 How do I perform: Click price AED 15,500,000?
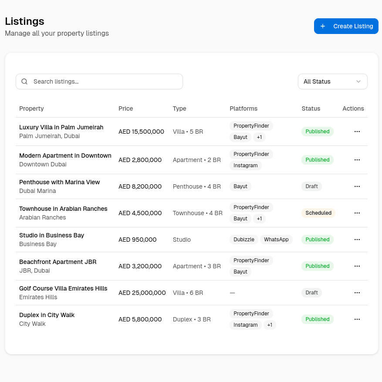[x=141, y=132]
